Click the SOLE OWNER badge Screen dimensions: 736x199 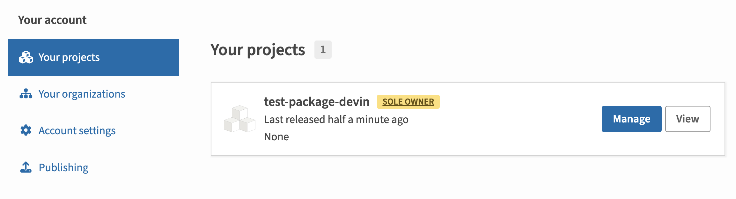tap(408, 101)
